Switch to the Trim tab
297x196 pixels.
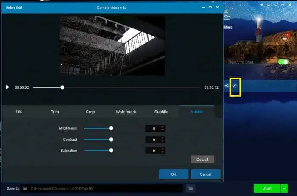(x=55, y=112)
